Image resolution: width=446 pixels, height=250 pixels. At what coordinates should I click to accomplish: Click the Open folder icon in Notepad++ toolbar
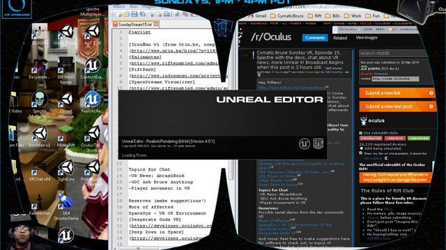[x=127, y=14]
